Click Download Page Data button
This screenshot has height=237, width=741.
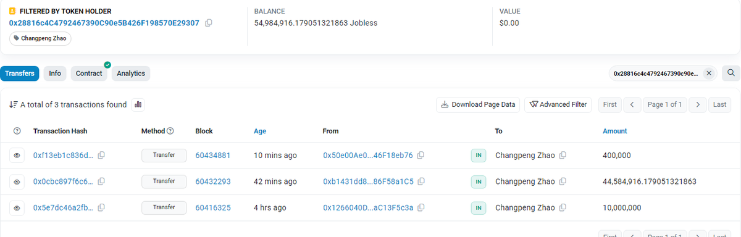(x=478, y=104)
